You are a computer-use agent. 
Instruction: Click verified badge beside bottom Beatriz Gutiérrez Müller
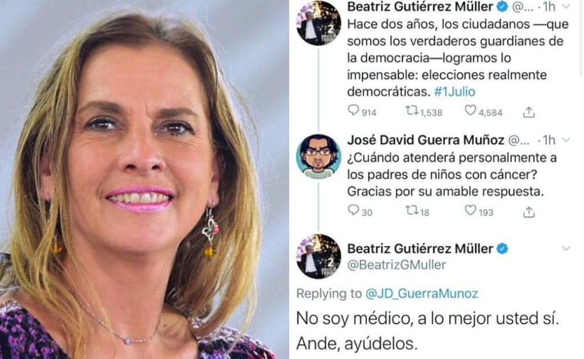503,248
